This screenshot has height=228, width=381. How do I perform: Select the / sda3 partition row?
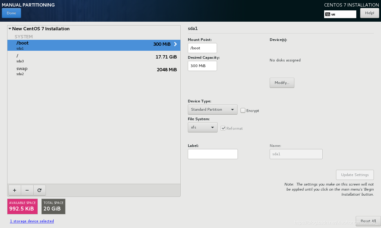[94, 58]
